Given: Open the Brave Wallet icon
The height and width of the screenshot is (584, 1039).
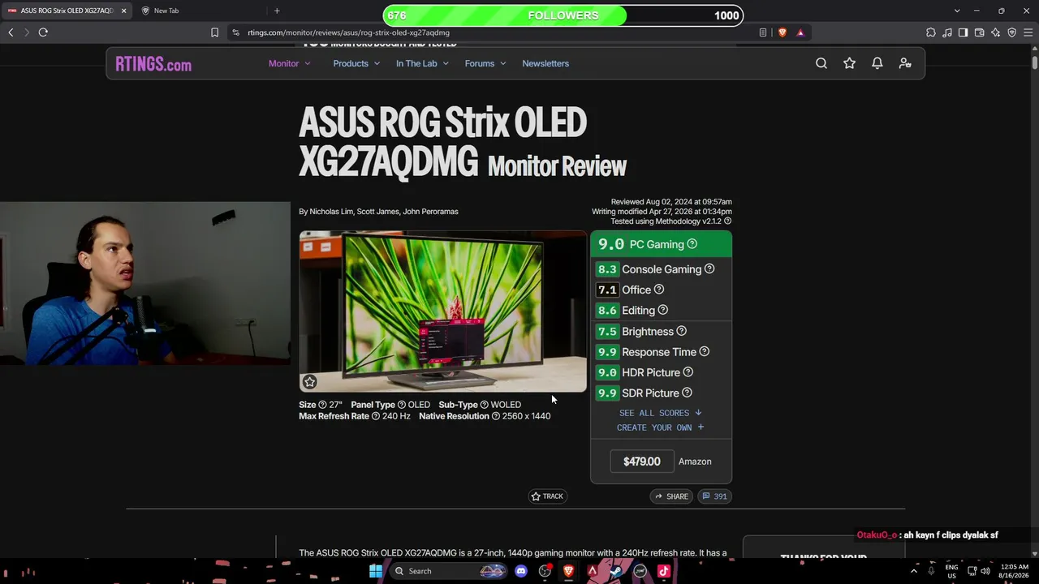Looking at the screenshot, I should coord(980,32).
